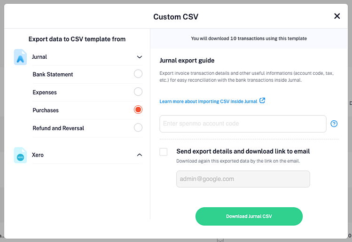Viewport: 352px width, 242px height.
Task: Open the help question mark icon
Action: click(334, 124)
